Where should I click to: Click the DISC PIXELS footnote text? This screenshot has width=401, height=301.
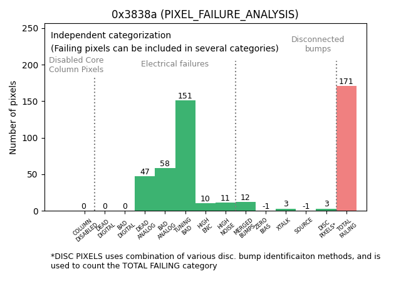215,261
